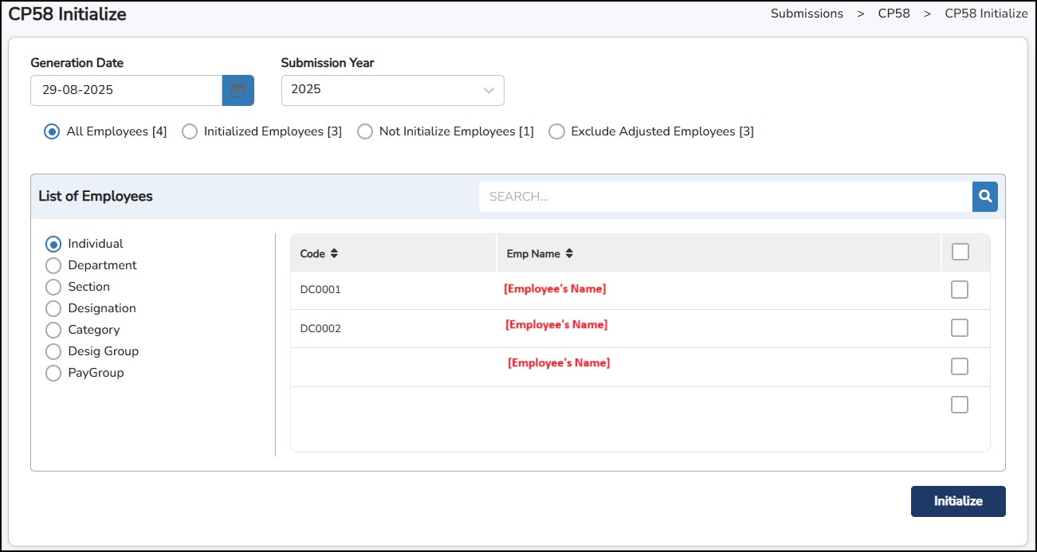
Task: Go to Submissions in breadcrumb
Action: tap(807, 14)
